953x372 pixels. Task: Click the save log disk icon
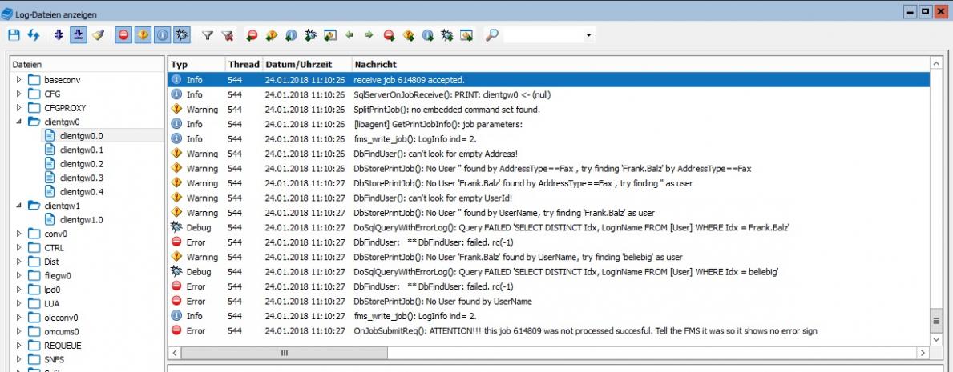click(x=14, y=35)
